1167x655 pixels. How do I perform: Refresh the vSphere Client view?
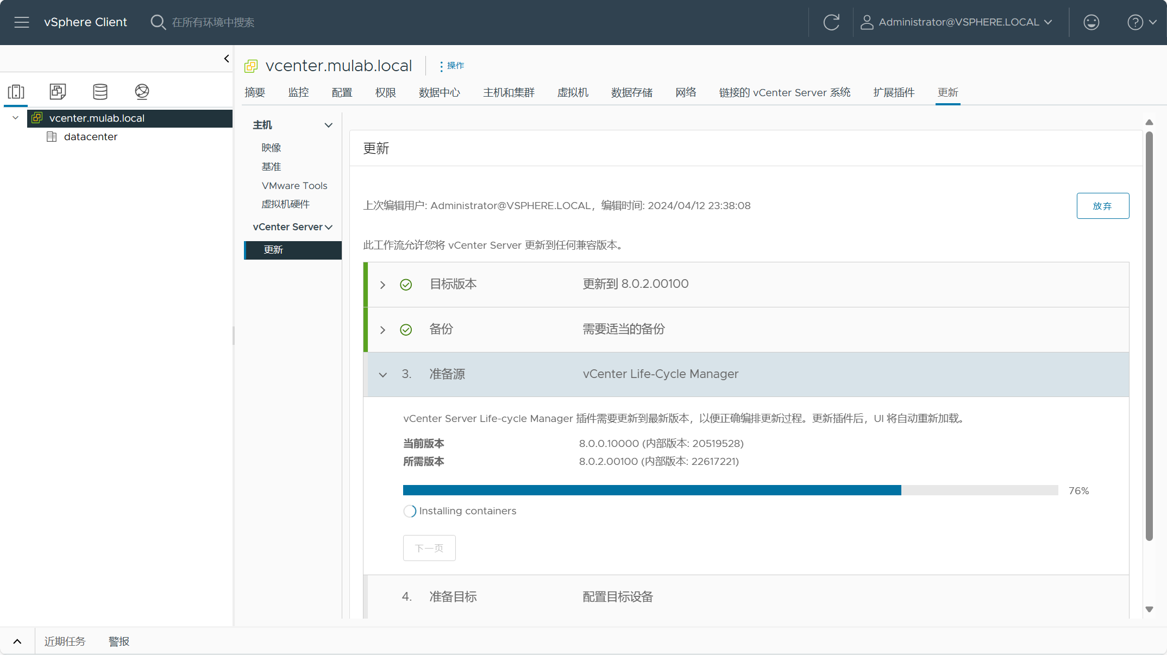tap(831, 22)
